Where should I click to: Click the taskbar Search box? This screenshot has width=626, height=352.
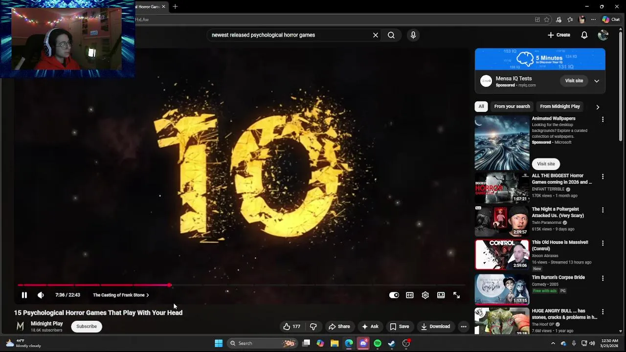pos(263,343)
